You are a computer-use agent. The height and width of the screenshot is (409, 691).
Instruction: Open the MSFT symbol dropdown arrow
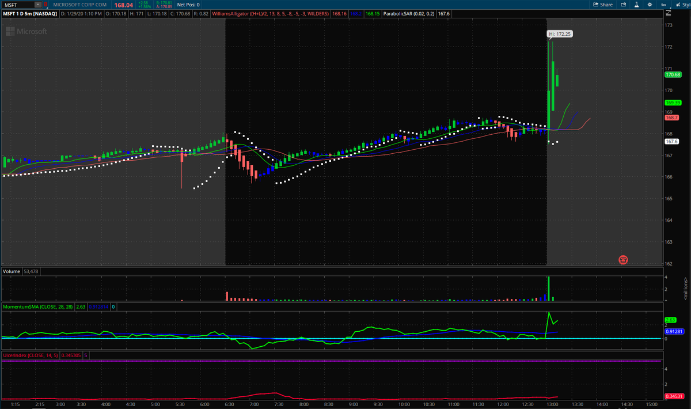pos(38,5)
